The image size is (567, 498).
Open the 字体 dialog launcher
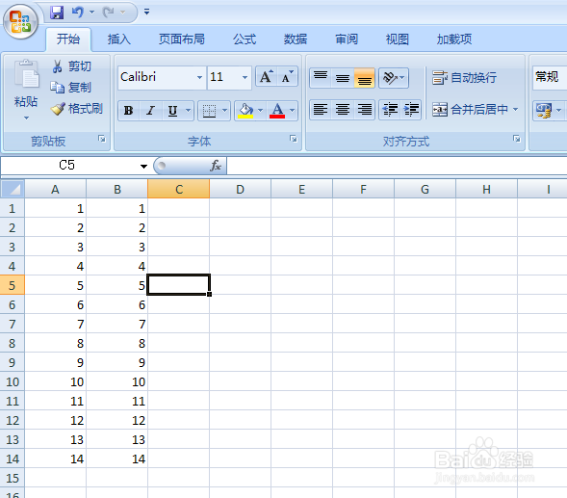[294, 139]
